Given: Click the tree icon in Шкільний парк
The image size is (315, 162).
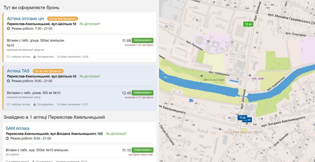Looking at the screenshot, I should tap(202, 76).
